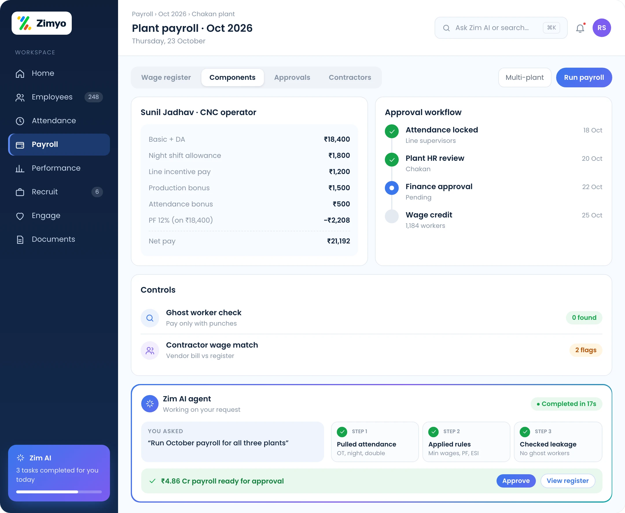Open Step 2 Applied rules card
625x513 pixels.
[466, 442]
